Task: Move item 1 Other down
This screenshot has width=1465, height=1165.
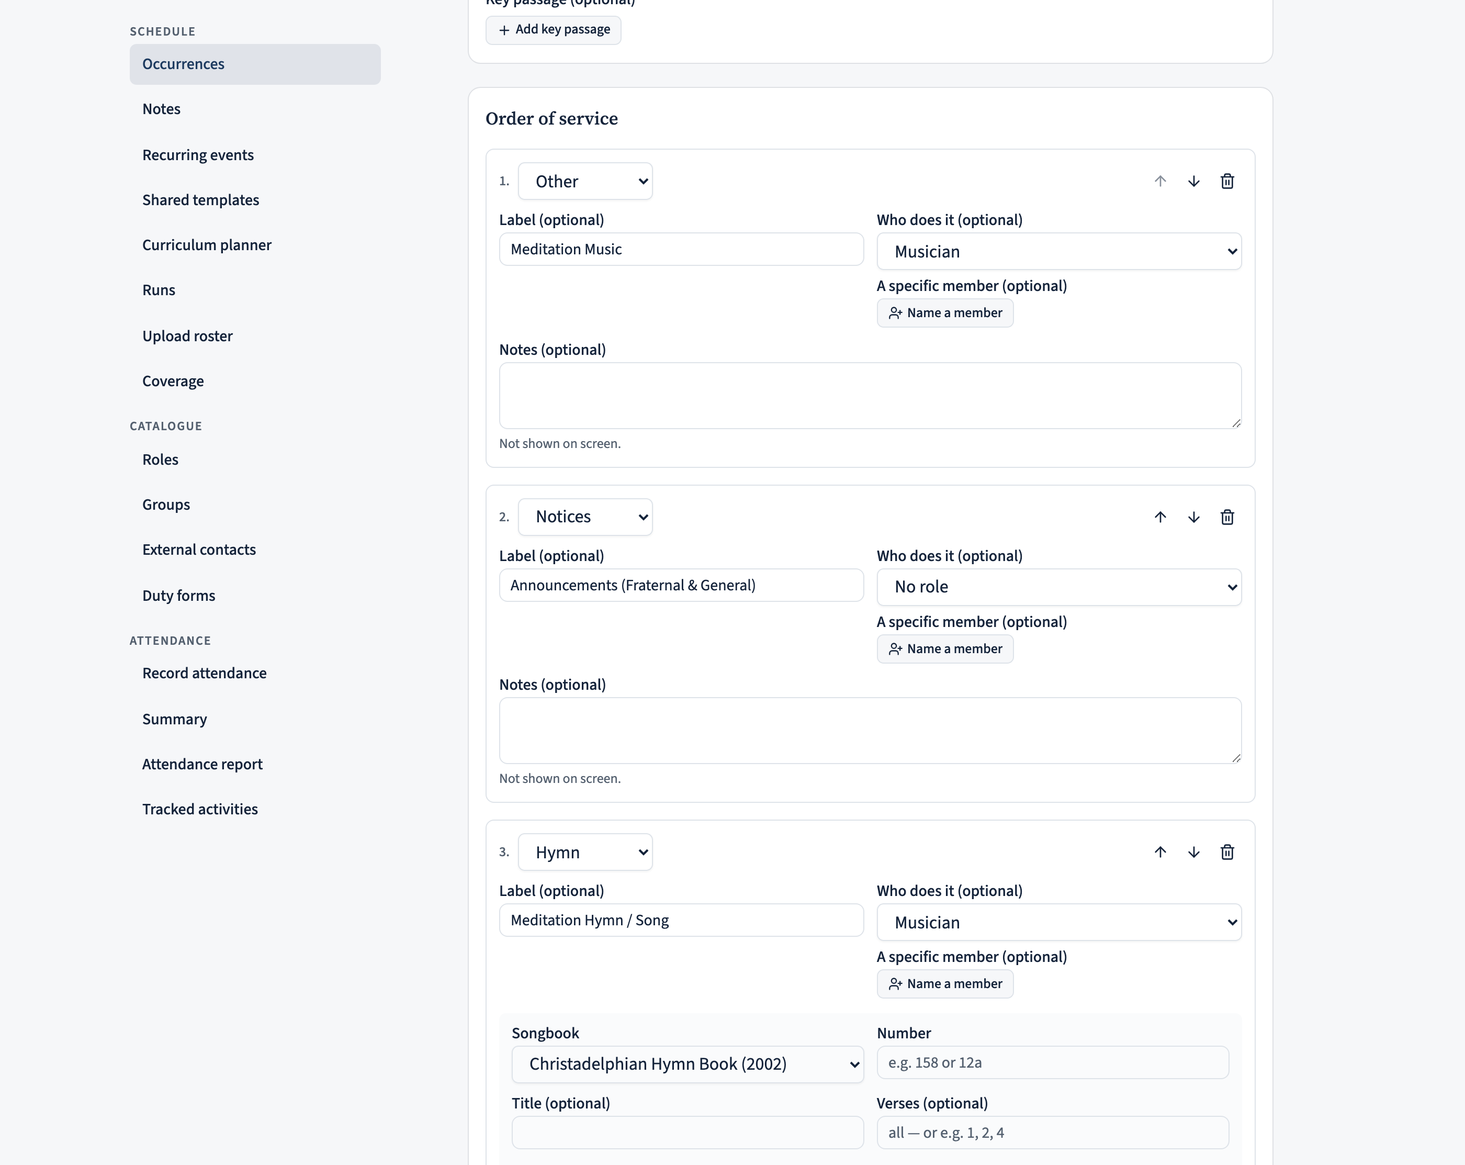Action: click(1193, 182)
